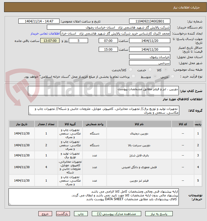This screenshot has height=221, width=207.
Task: Click the remaining days field showing 5
Action: [78, 41]
